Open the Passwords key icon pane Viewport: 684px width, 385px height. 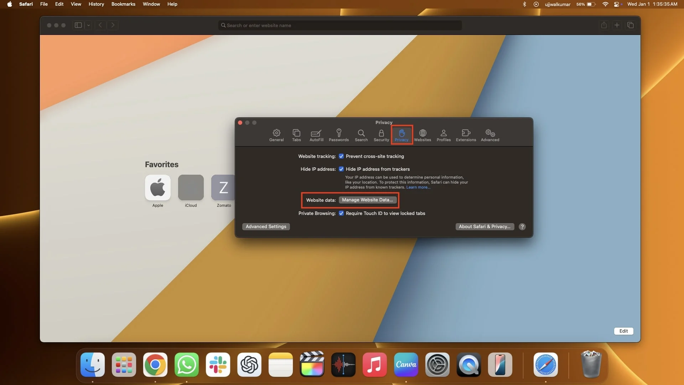338,135
